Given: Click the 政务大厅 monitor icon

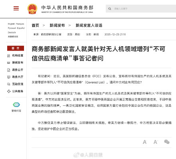Looking at the screenshot, I should 8,77.
